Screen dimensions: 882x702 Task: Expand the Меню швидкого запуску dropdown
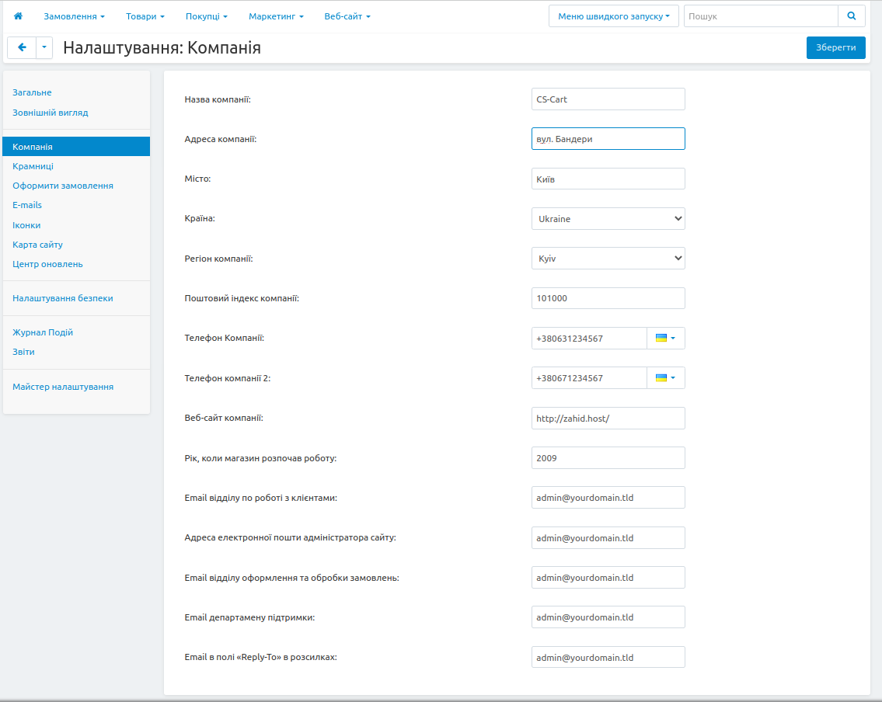point(613,16)
